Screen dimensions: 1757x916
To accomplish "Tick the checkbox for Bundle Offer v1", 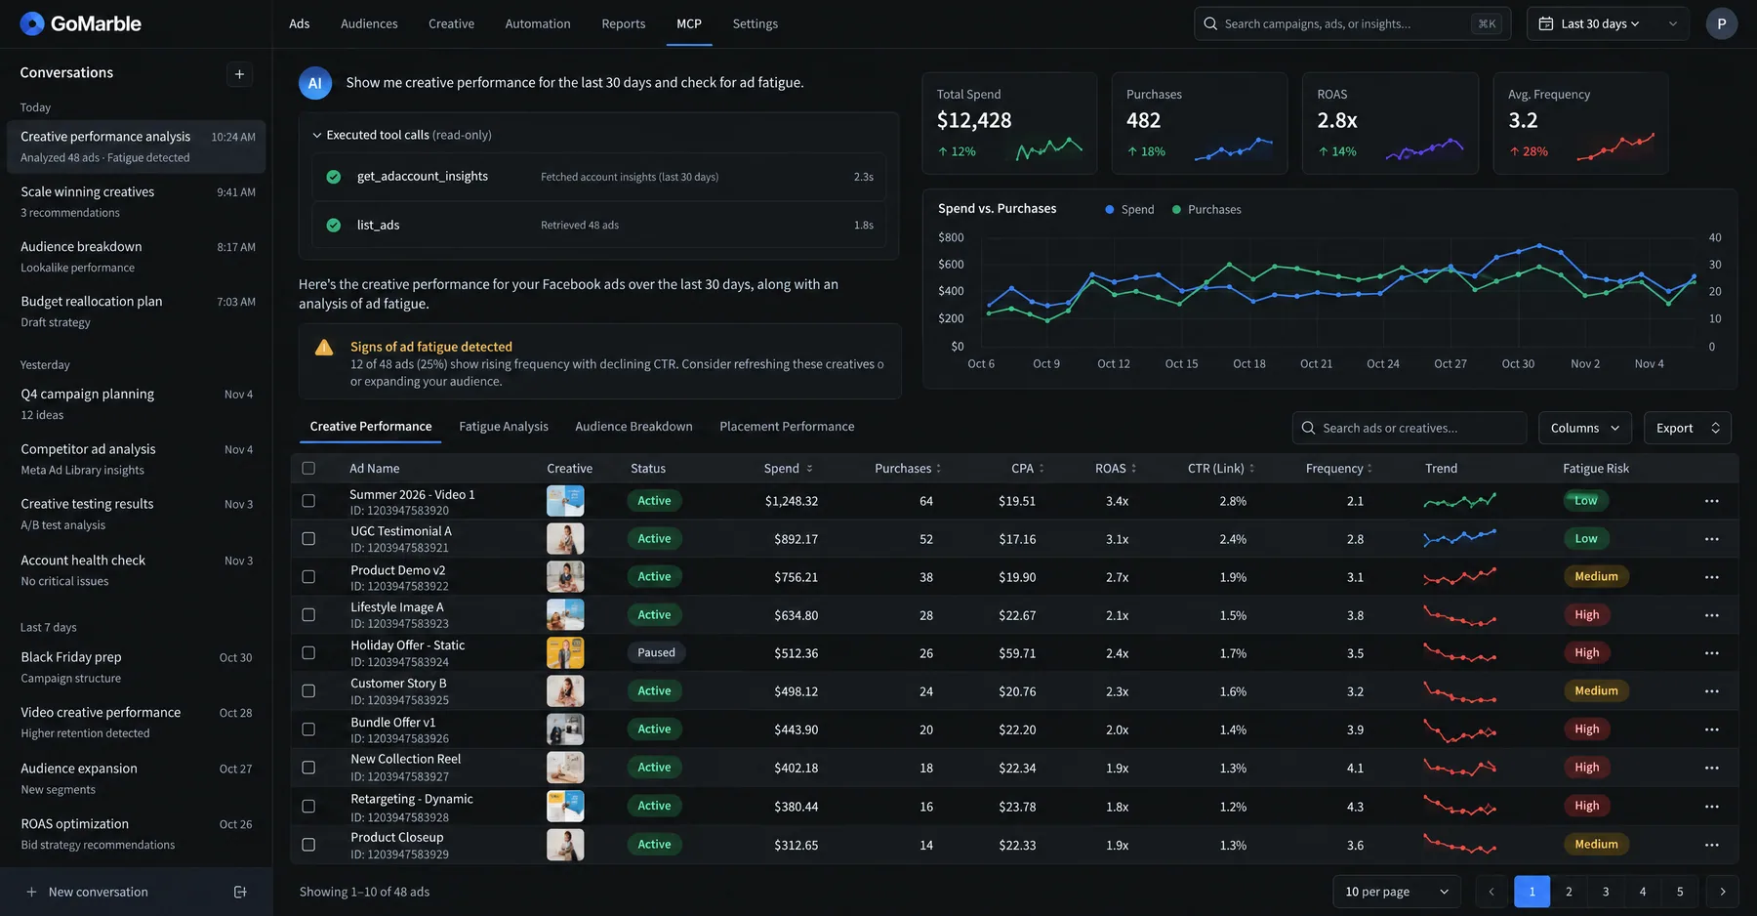I will pyautogui.click(x=308, y=729).
